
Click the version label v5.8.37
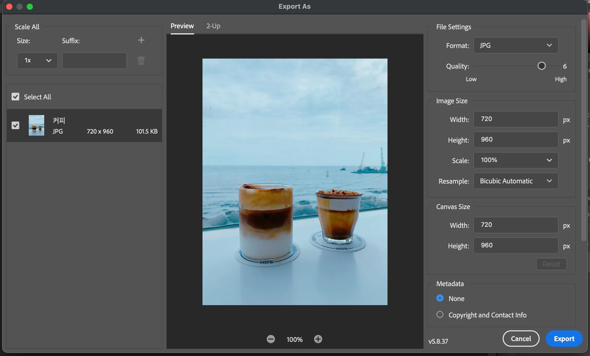click(x=438, y=341)
